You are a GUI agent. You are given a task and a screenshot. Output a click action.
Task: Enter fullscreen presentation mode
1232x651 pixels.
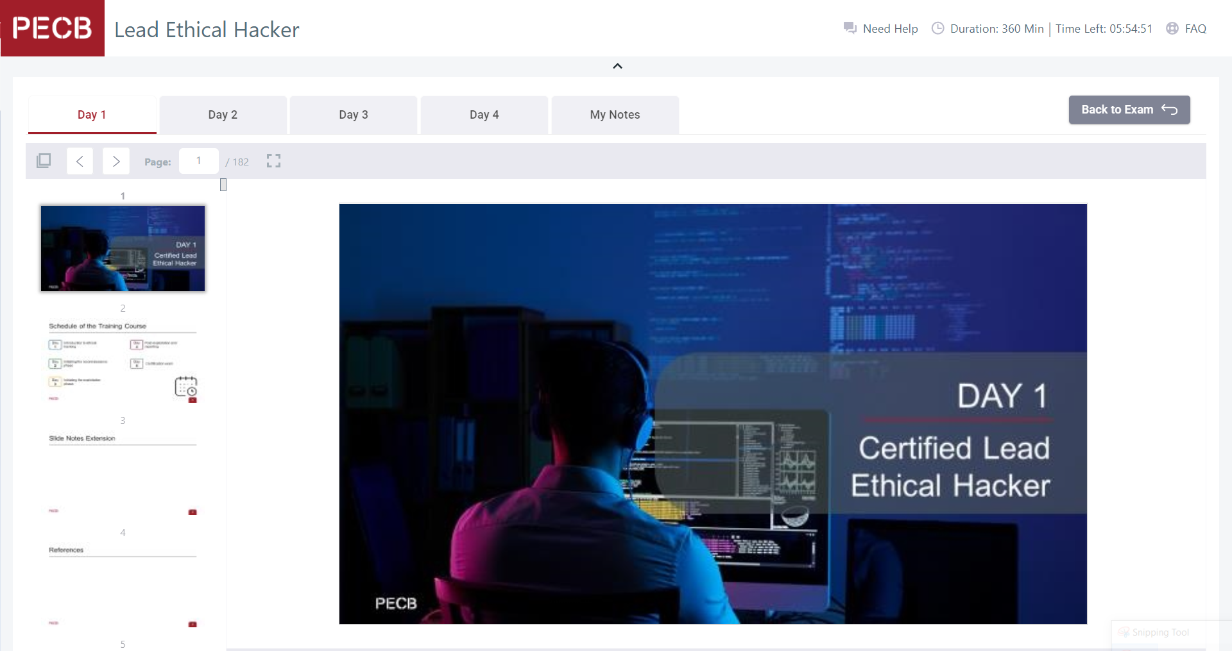point(273,160)
